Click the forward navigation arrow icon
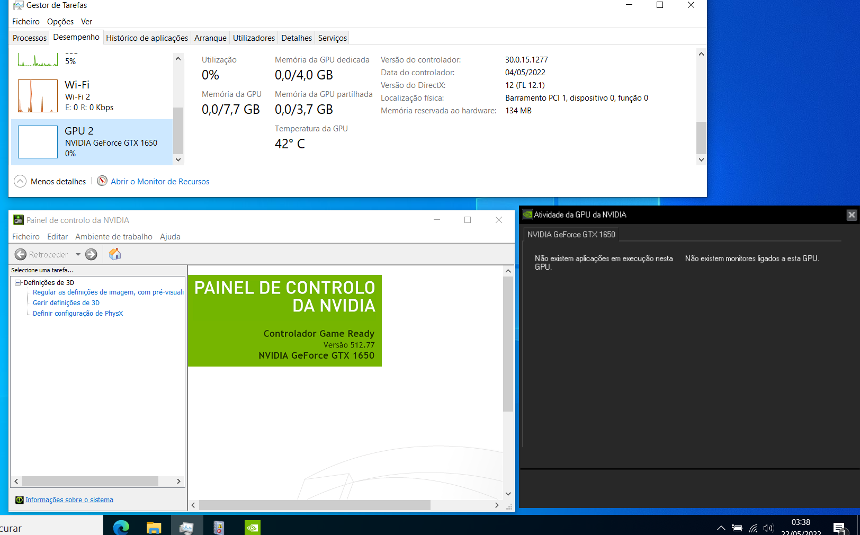The width and height of the screenshot is (860, 535). (91, 254)
